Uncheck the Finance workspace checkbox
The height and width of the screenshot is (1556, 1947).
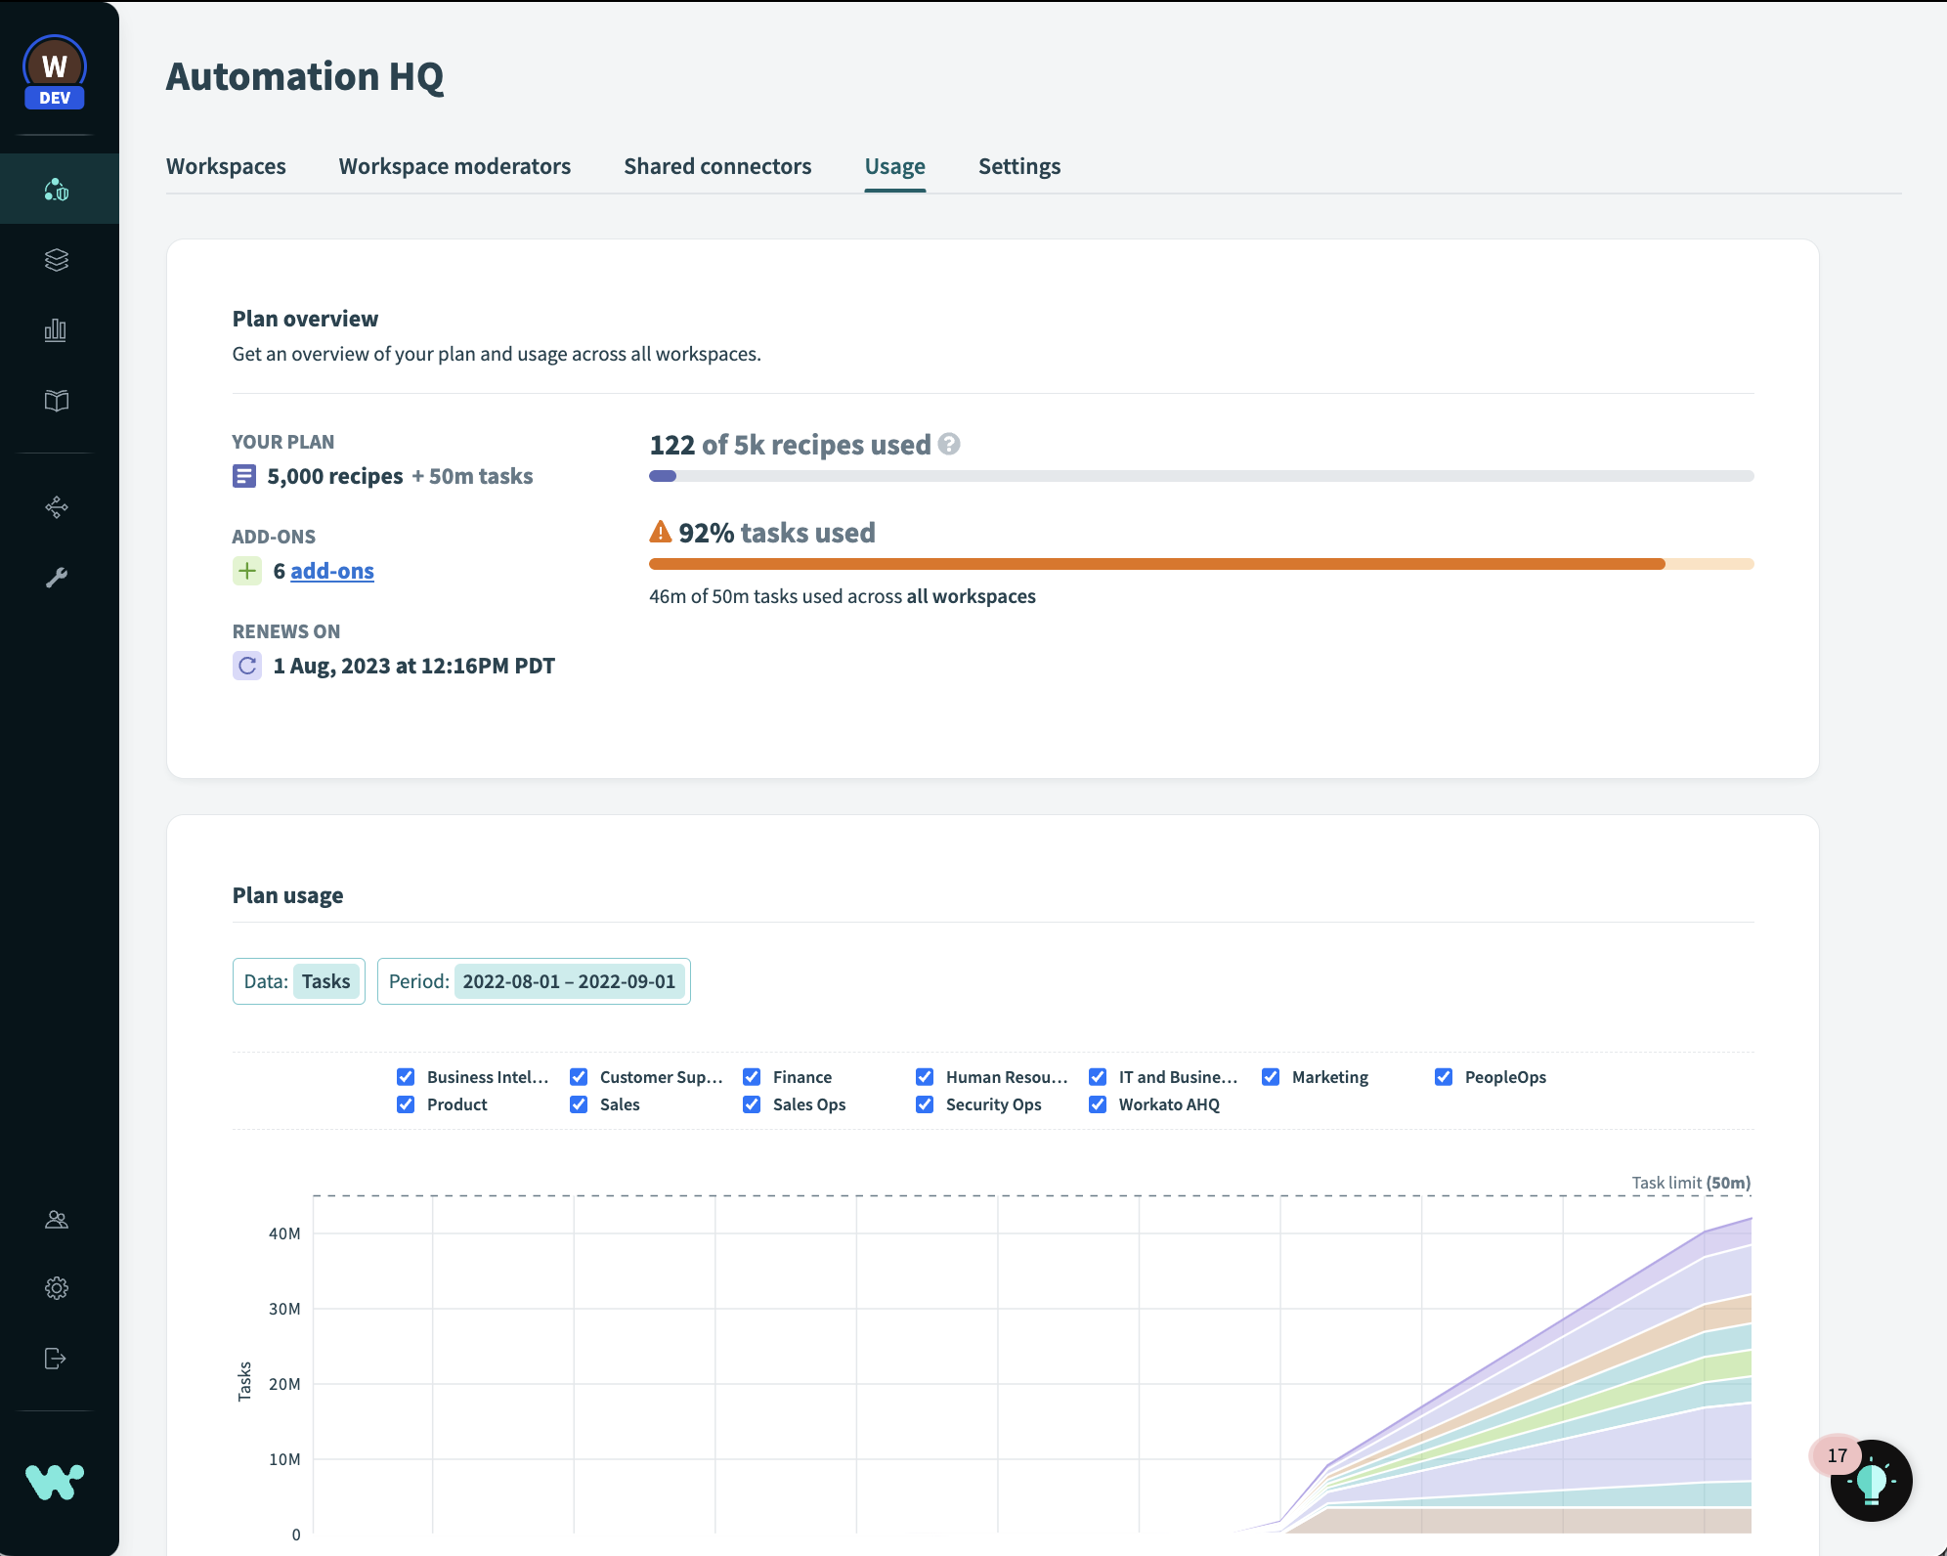pos(752,1077)
